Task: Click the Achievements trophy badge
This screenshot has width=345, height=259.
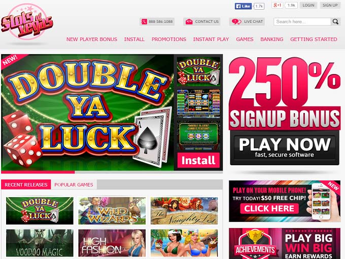Action: (x=255, y=244)
